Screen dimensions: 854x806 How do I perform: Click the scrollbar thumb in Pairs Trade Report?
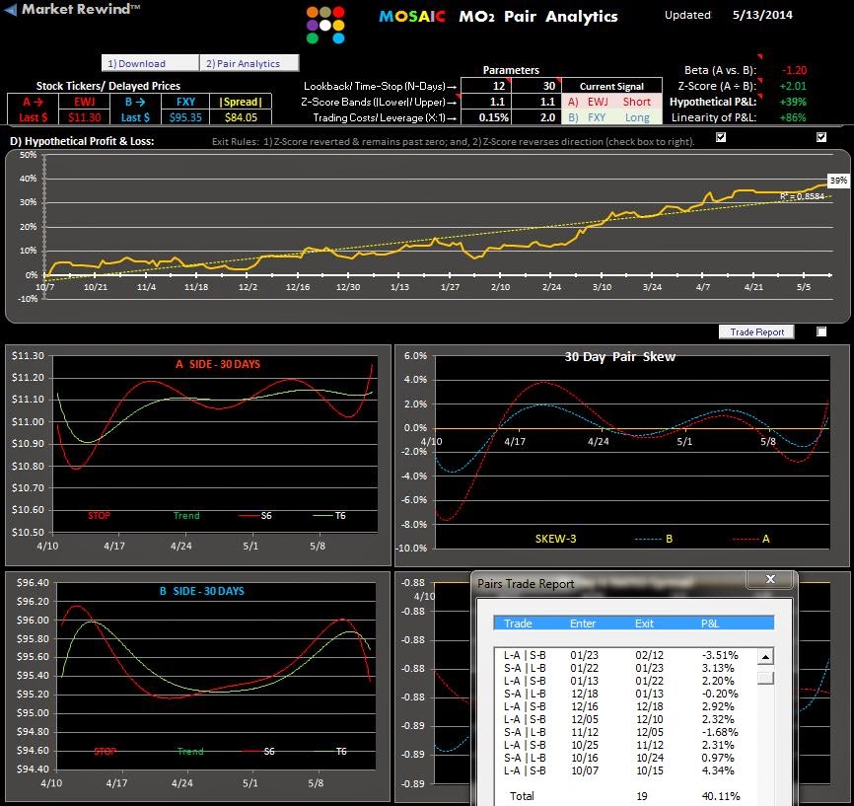point(765,678)
